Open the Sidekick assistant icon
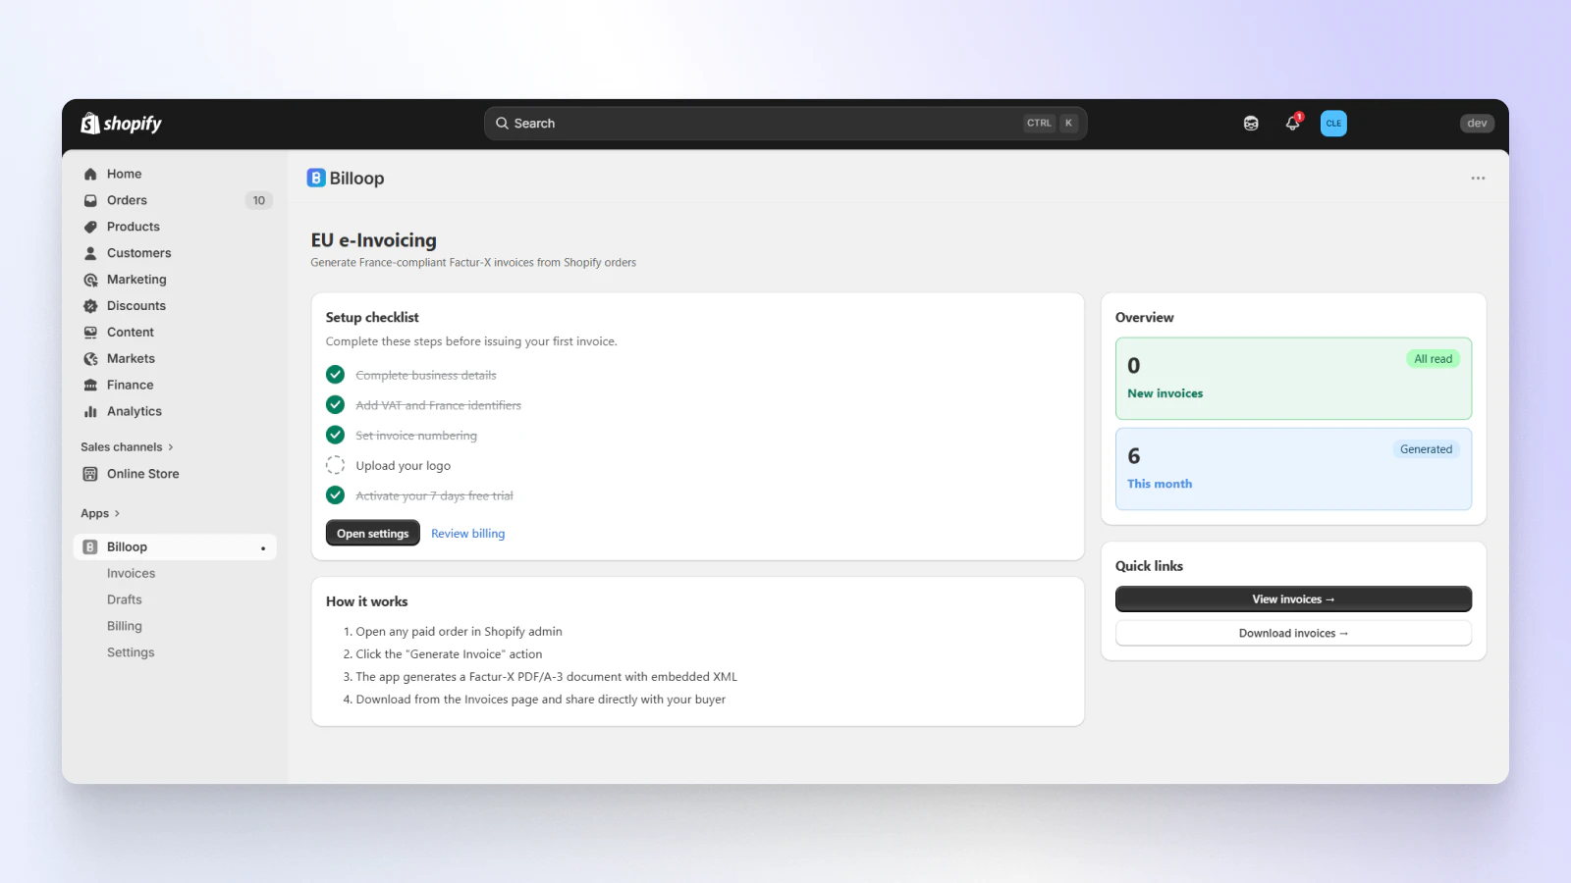The width and height of the screenshot is (1571, 883). (1251, 124)
